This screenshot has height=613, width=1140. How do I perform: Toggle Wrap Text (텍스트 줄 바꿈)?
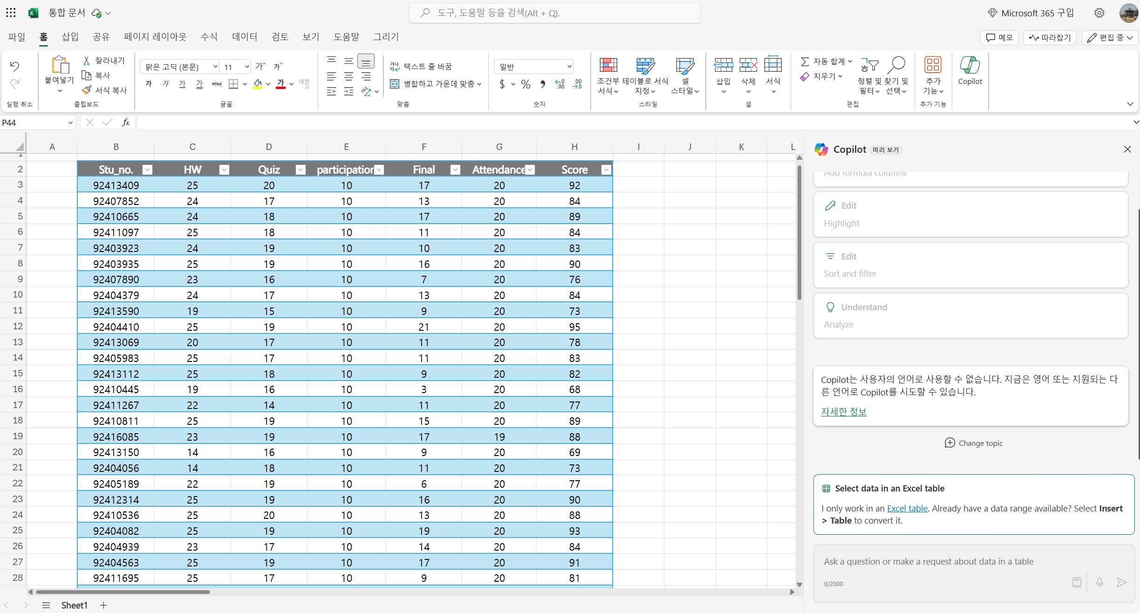pos(395,67)
